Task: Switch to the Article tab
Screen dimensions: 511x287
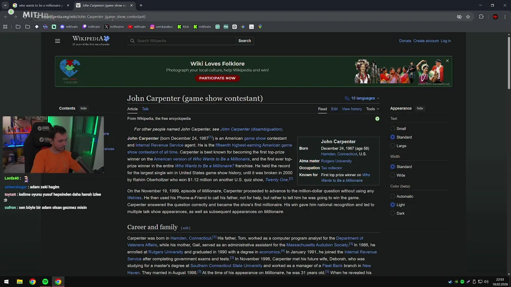Action: (x=133, y=109)
